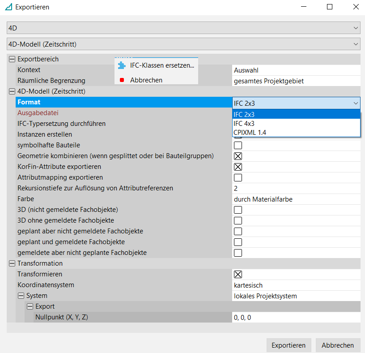Choose IFC-Klassen ersetzen... menu entry

point(156,65)
